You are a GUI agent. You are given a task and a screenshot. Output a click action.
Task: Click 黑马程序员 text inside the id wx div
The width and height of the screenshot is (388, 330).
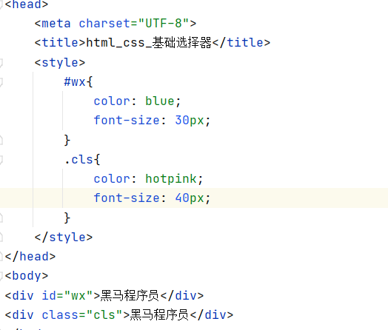[x=130, y=295]
